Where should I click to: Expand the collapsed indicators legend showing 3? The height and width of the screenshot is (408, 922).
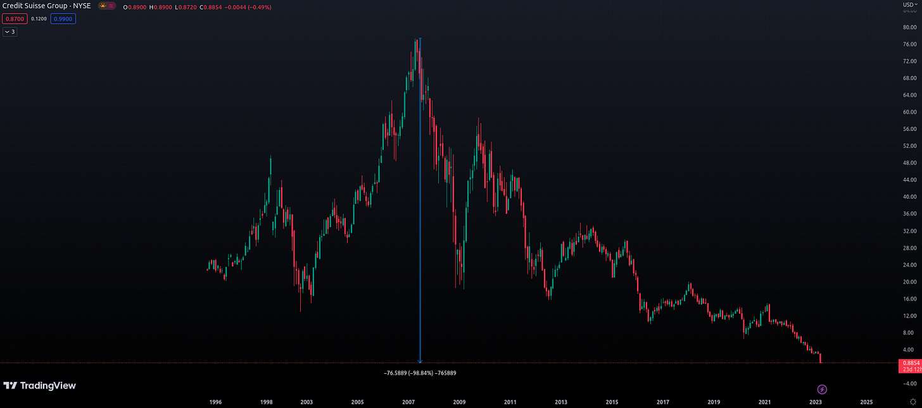[10, 32]
